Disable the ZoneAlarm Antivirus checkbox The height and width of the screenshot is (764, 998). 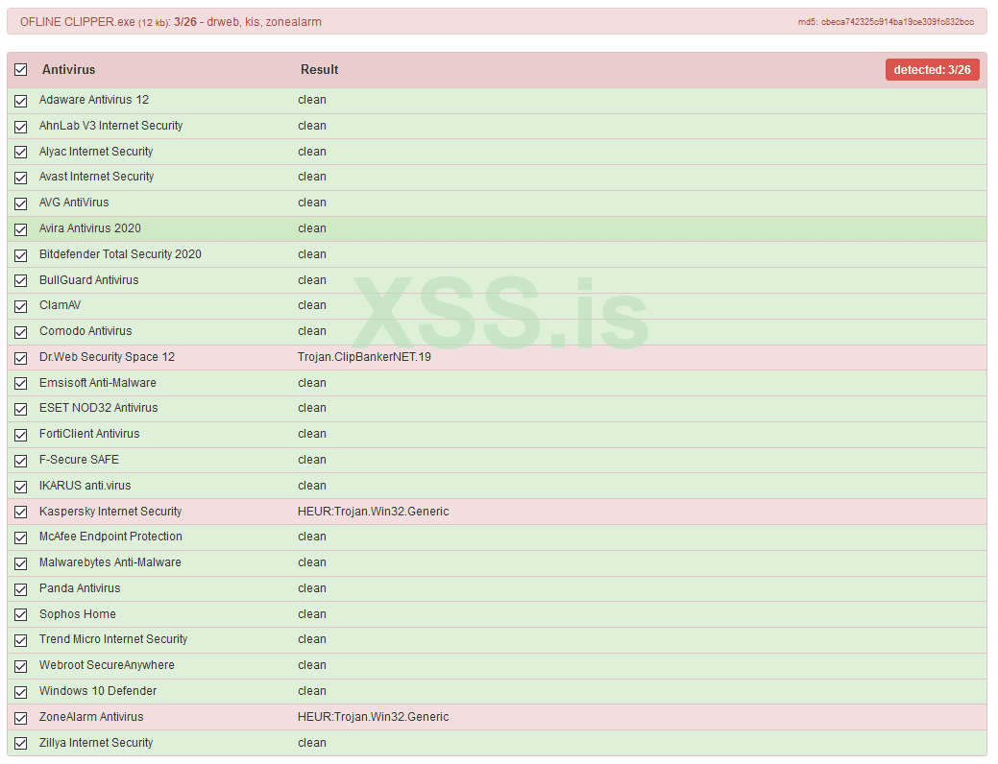20,718
